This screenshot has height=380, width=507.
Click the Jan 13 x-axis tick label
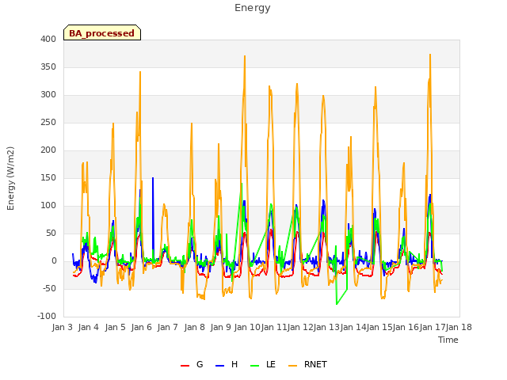point(326,327)
